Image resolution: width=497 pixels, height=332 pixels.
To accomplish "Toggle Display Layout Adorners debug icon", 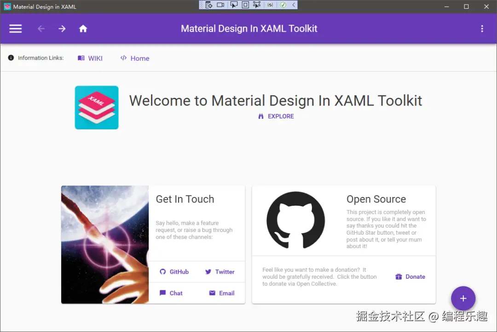I will click(x=245, y=5).
